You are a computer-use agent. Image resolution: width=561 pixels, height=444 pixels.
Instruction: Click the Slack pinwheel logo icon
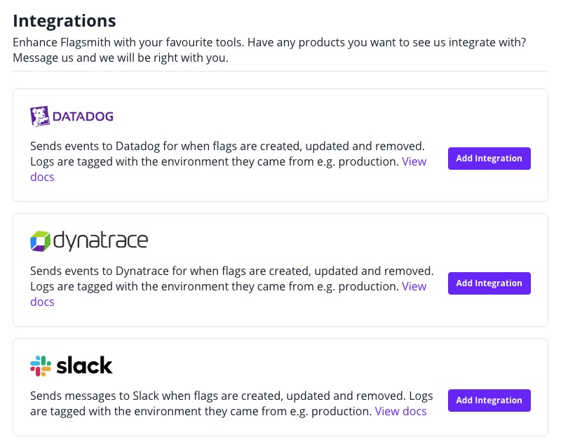(41, 365)
